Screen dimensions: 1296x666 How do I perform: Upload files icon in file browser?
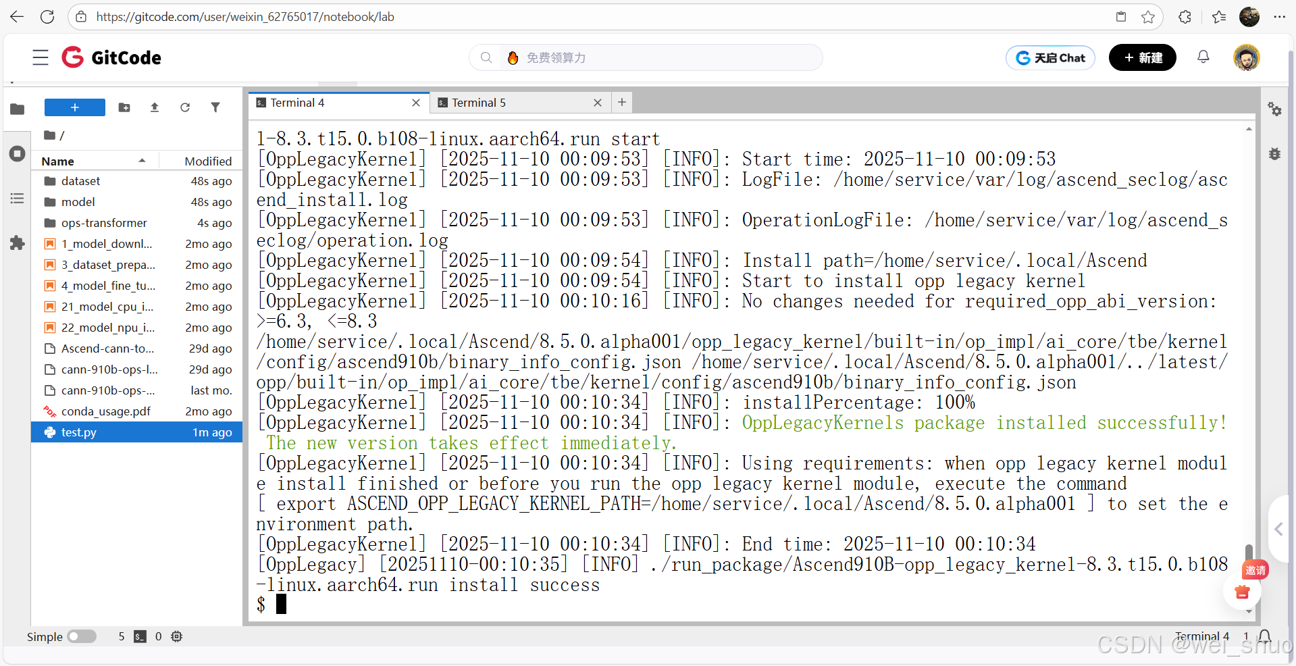point(155,107)
